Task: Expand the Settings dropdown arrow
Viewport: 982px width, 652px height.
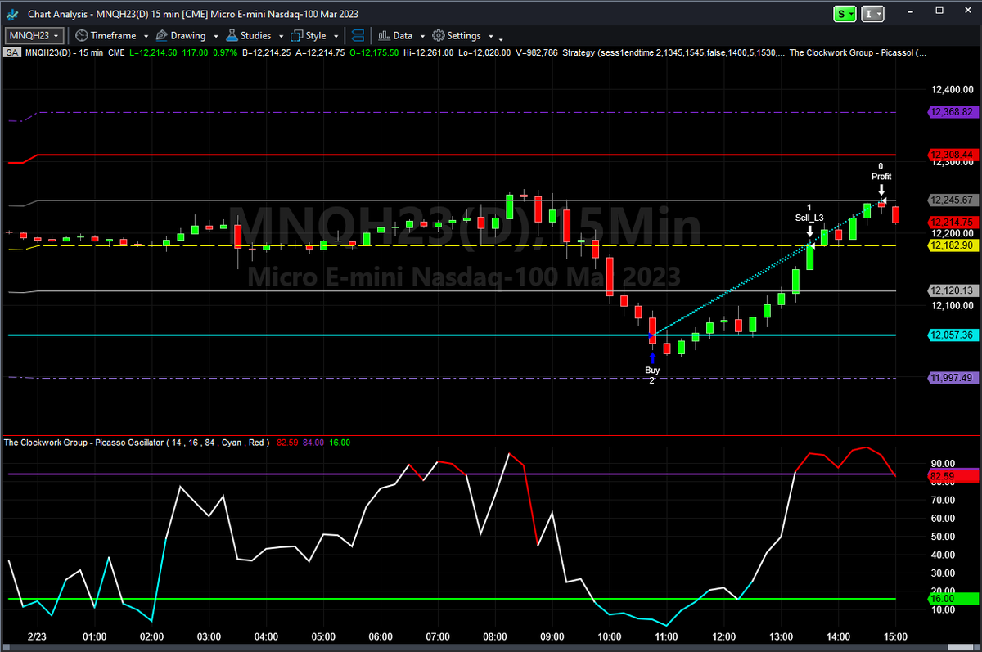Action: [x=491, y=37]
